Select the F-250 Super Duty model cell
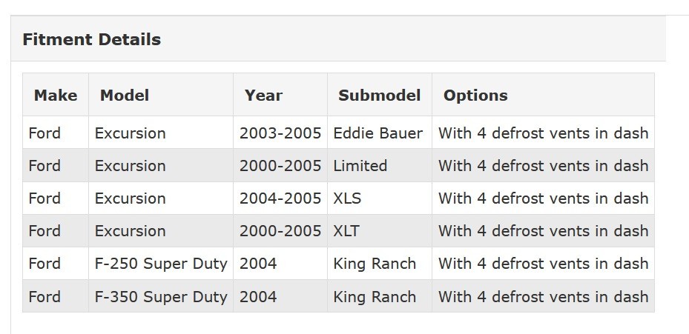This screenshot has width=689, height=334. tap(161, 264)
